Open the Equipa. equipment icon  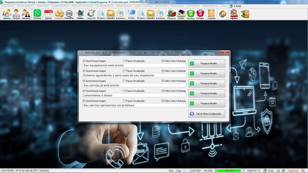click(80, 14)
